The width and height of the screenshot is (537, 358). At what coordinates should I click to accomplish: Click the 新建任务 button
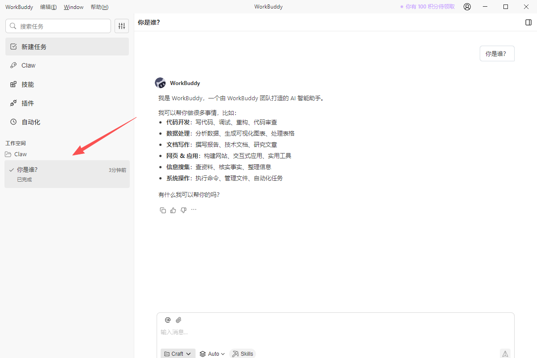point(67,47)
